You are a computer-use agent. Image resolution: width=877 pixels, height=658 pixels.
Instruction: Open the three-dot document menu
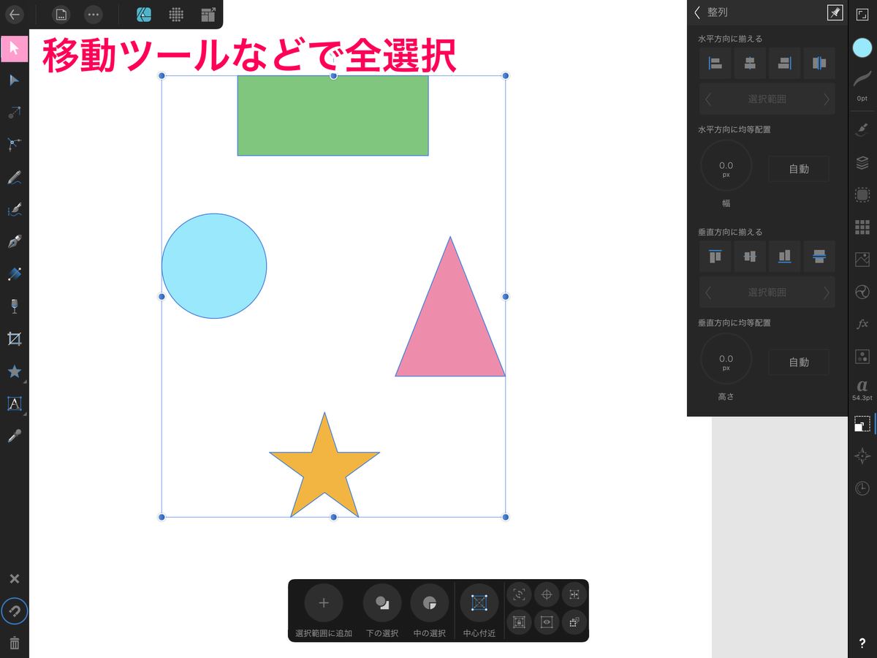tap(94, 15)
